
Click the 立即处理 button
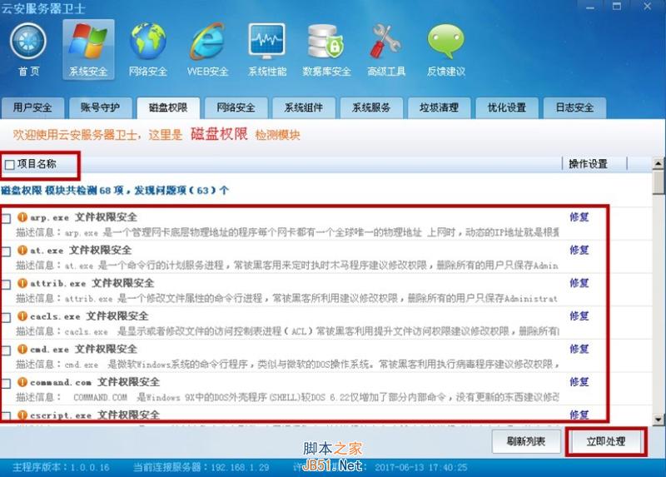pyautogui.click(x=605, y=442)
